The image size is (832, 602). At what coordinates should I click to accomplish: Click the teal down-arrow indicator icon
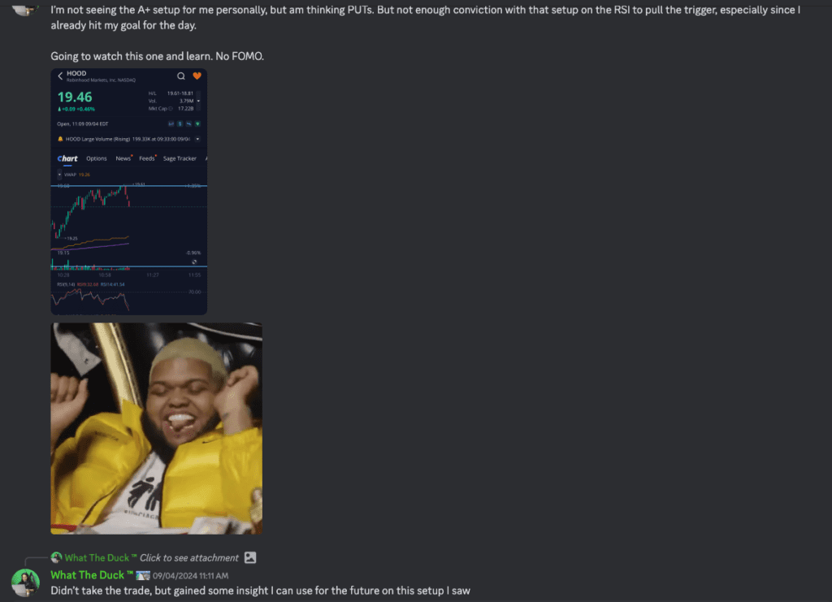pos(197,123)
